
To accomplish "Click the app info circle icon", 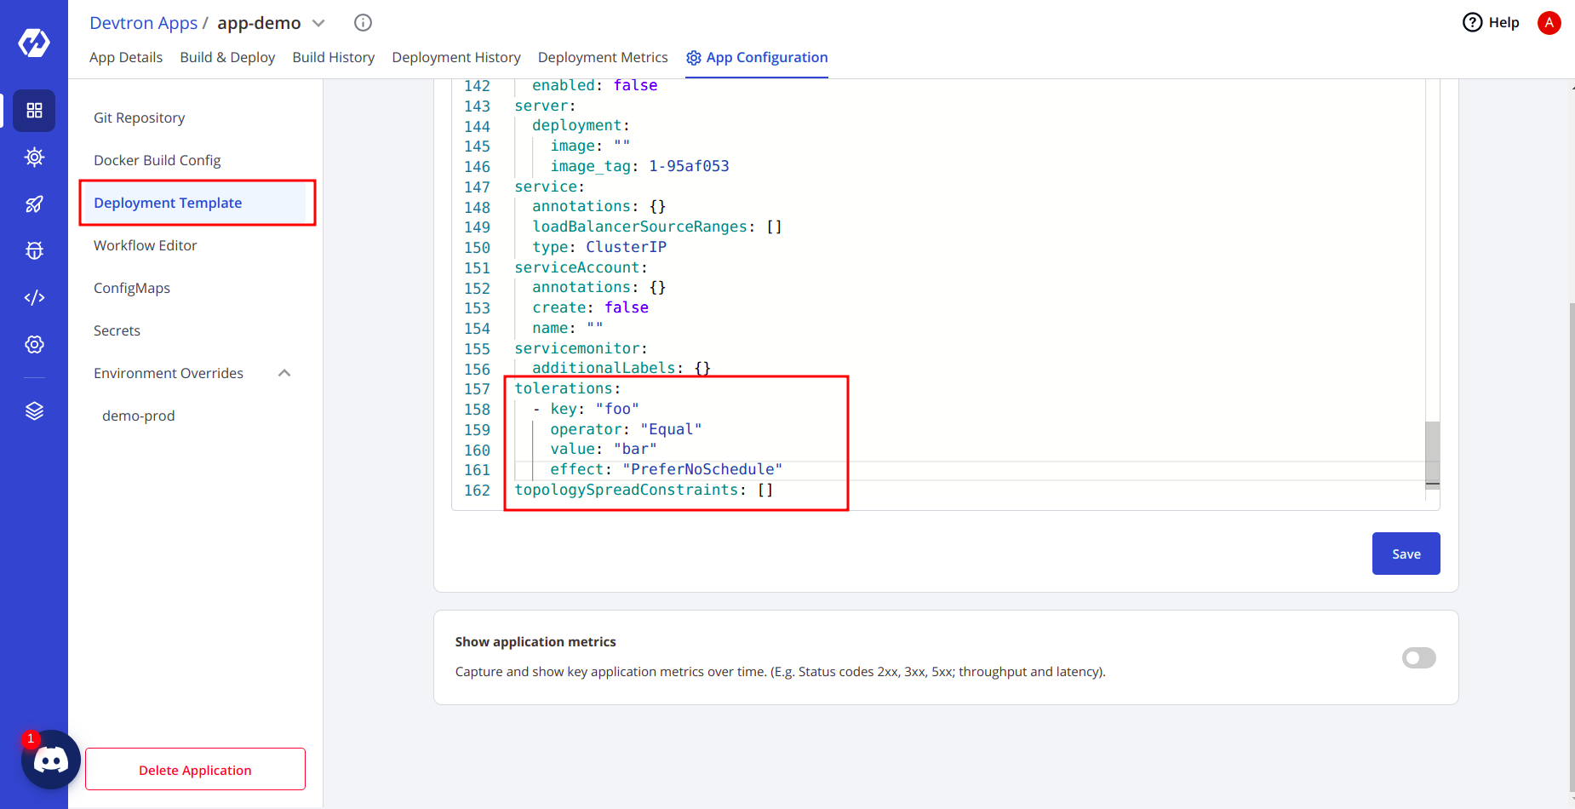I will tap(363, 23).
